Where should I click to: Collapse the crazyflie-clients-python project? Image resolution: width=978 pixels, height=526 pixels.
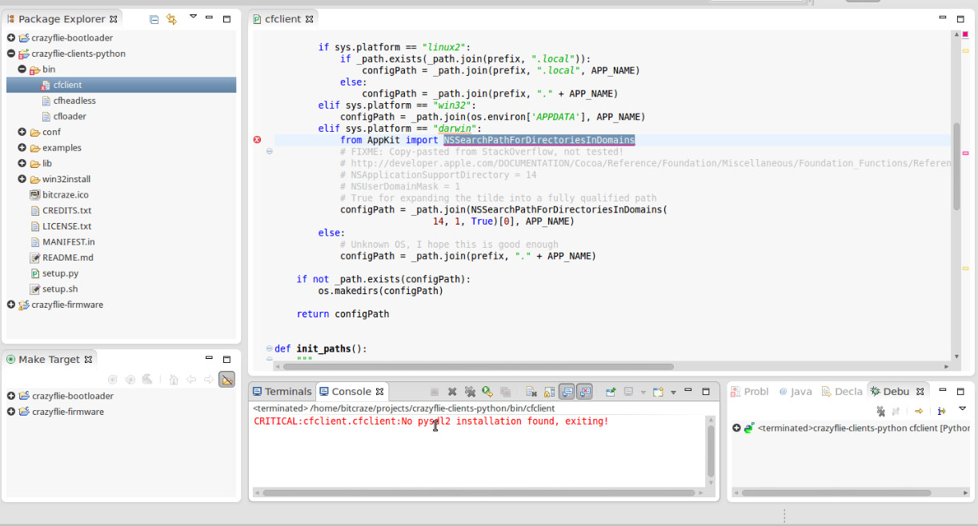click(11, 54)
